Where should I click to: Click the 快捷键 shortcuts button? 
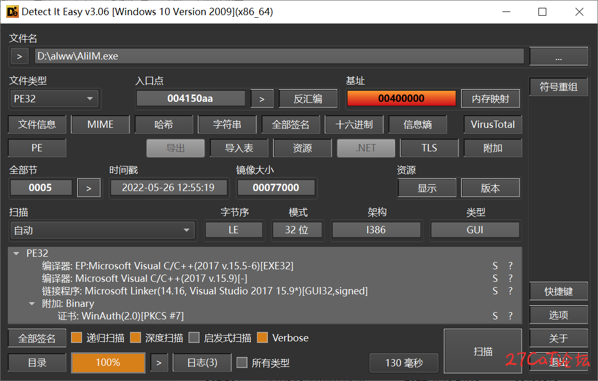[x=558, y=291]
